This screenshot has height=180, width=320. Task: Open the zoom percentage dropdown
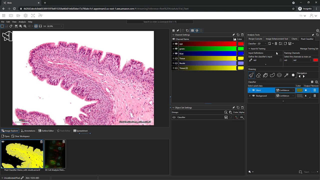[61, 26]
